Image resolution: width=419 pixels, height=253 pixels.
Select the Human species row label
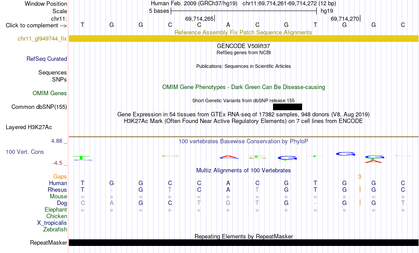click(58, 183)
